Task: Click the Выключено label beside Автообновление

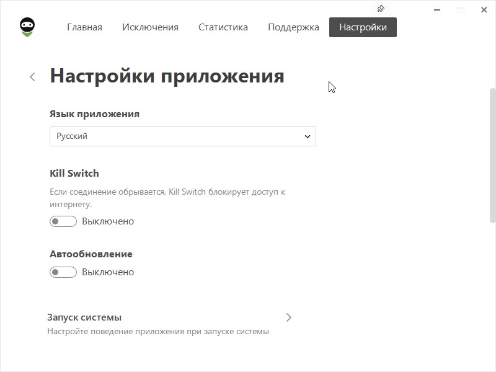Action: click(x=108, y=272)
